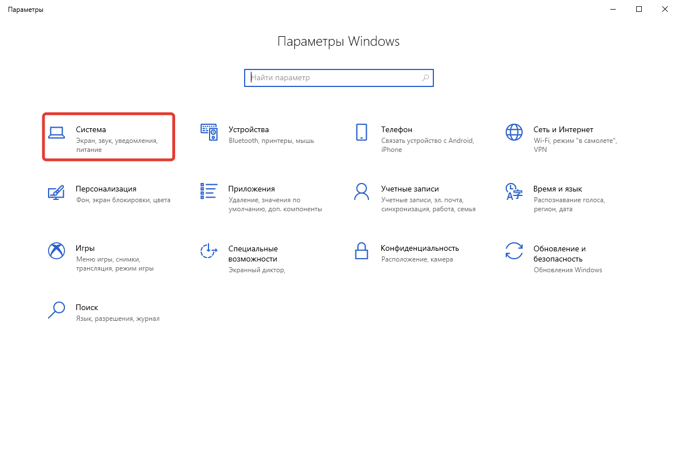The height and width of the screenshot is (449, 678).
Task: Click the text Обновления Windows
Action: tap(568, 270)
